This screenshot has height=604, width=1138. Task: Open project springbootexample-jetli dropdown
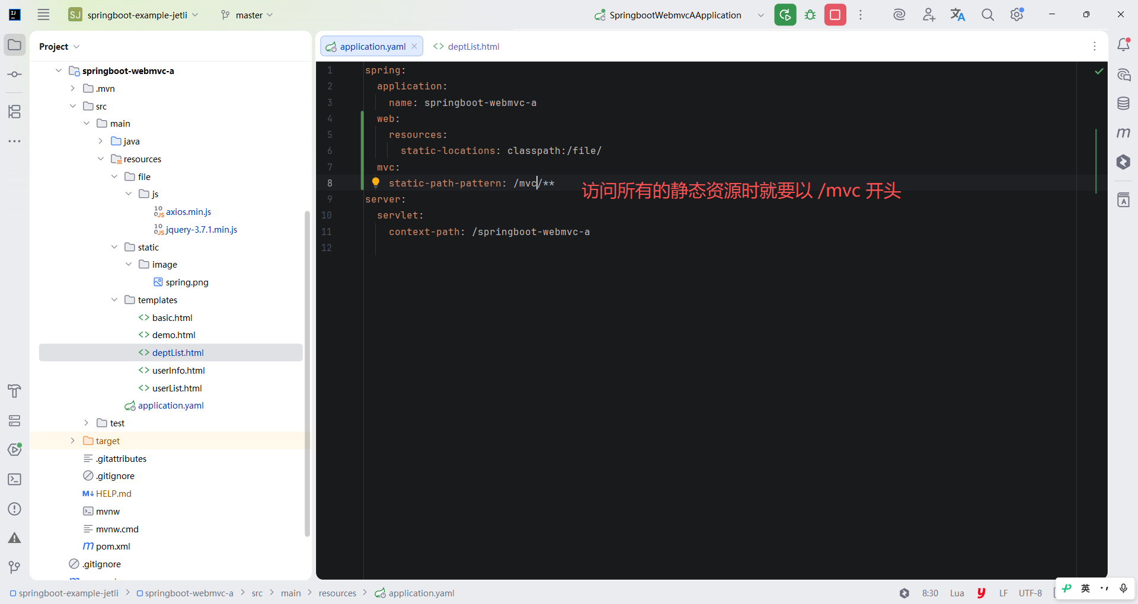133,15
